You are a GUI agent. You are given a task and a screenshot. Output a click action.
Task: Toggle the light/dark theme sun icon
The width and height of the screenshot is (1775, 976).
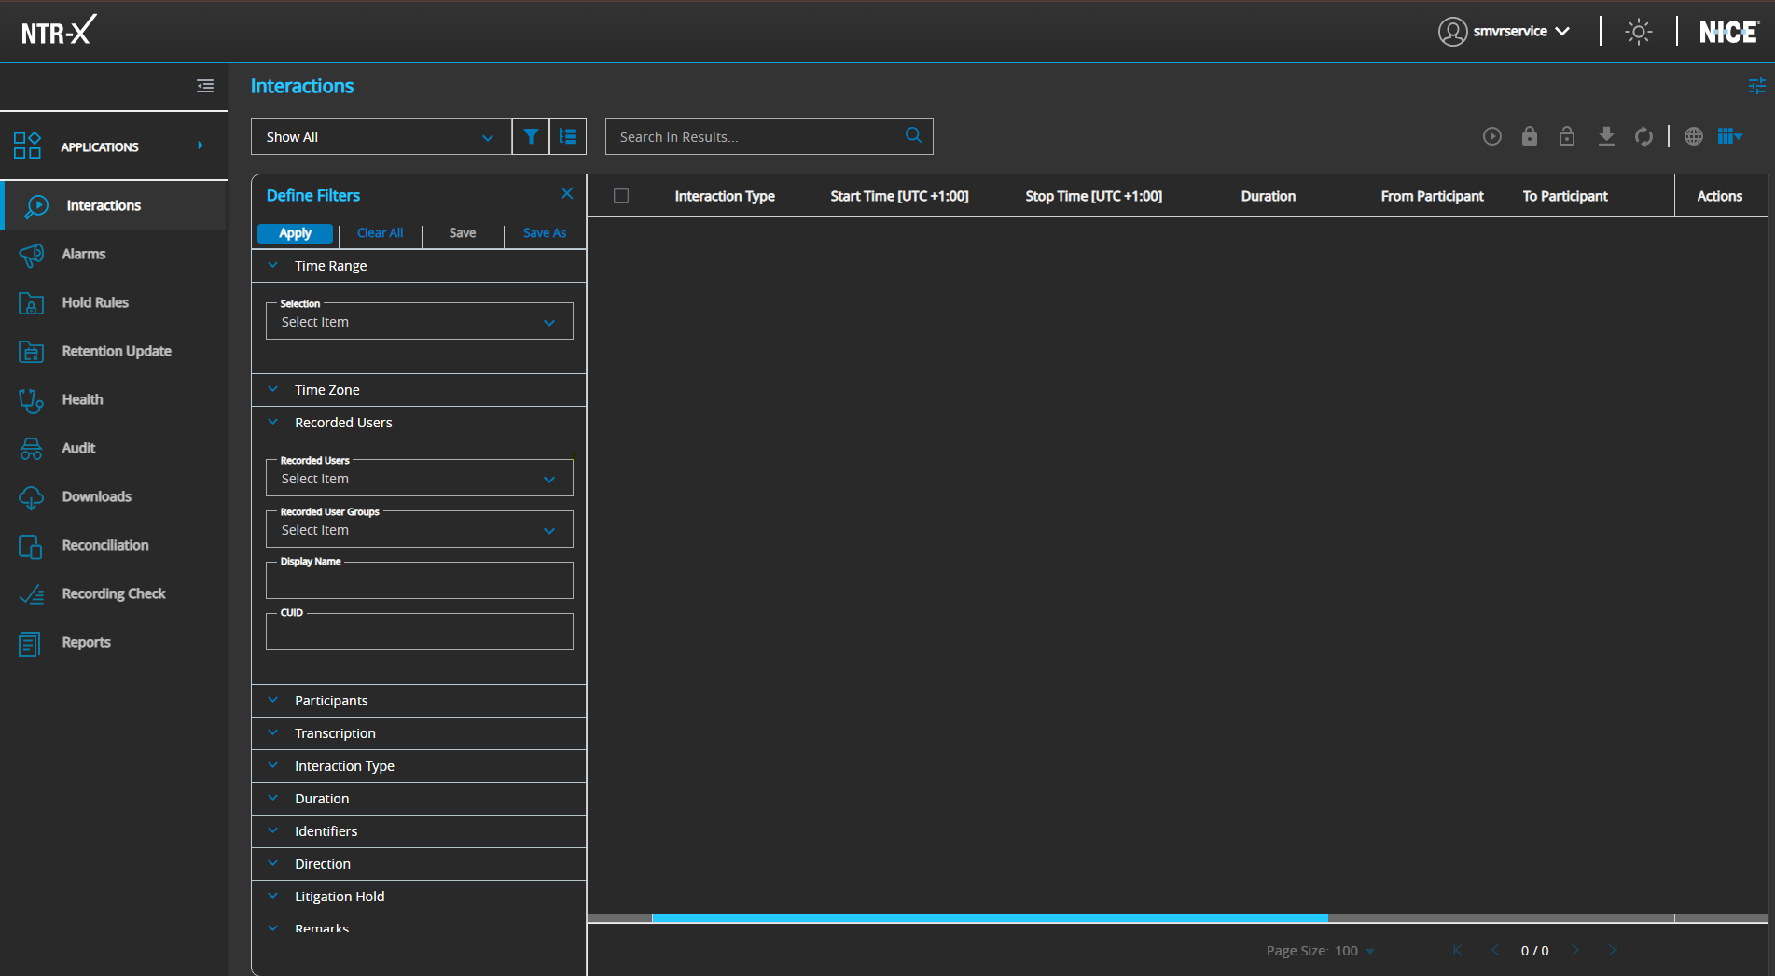[1639, 32]
